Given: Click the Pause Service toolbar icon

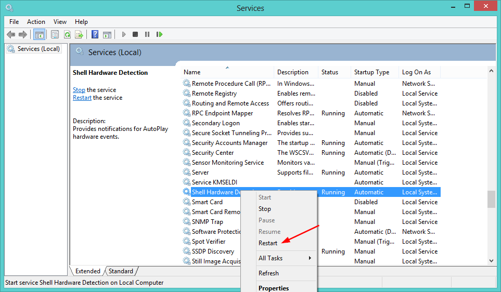Looking at the screenshot, I should (147, 35).
